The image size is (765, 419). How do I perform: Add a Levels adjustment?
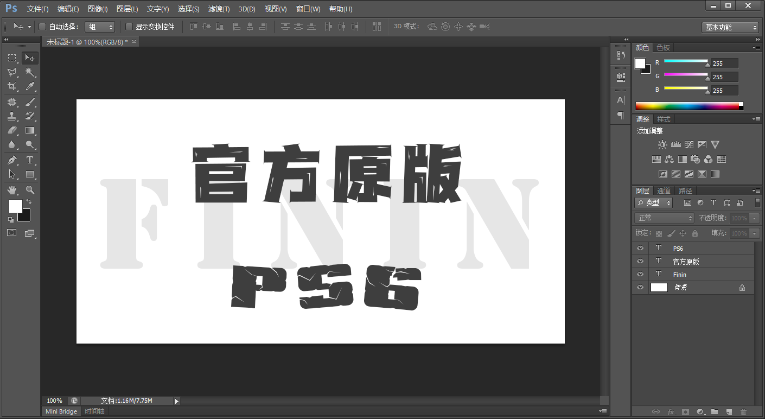click(676, 145)
